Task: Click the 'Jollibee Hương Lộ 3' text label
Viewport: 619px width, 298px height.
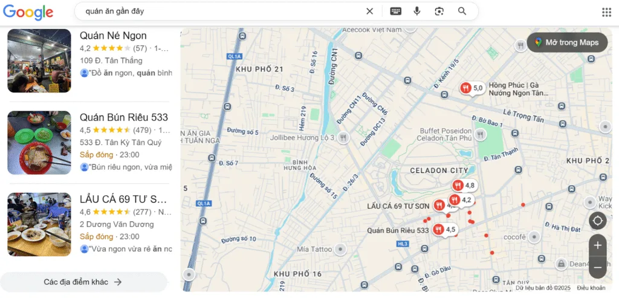Action: [302, 138]
